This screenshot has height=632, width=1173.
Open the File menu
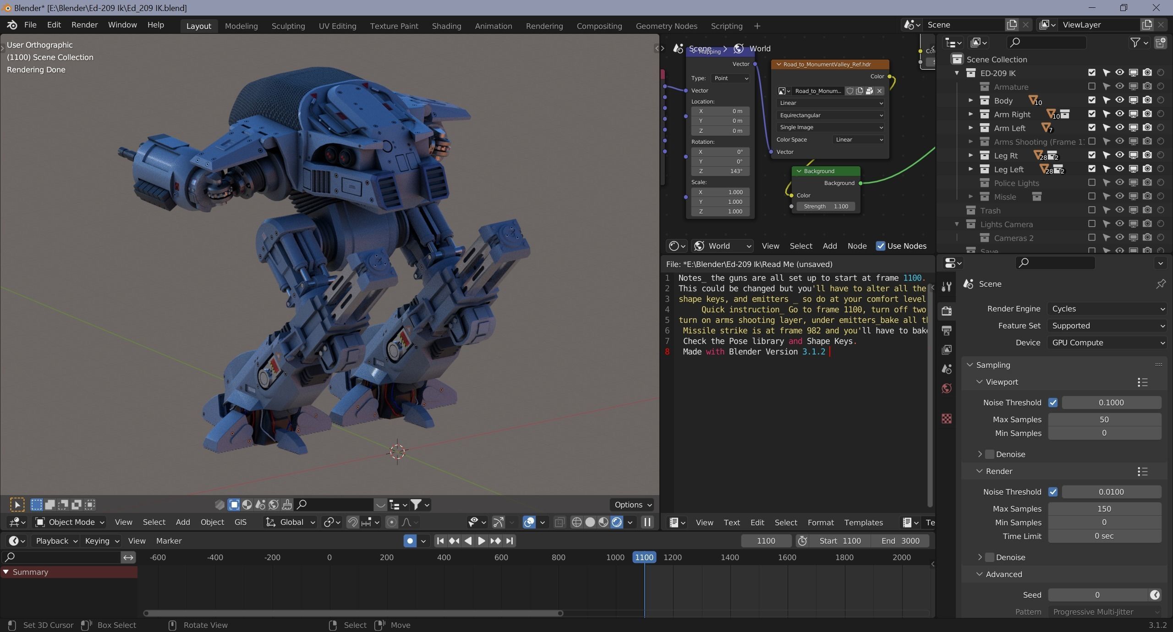pyautogui.click(x=30, y=25)
